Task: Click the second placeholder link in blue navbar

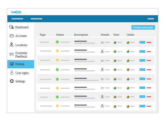Action: tap(36, 19)
